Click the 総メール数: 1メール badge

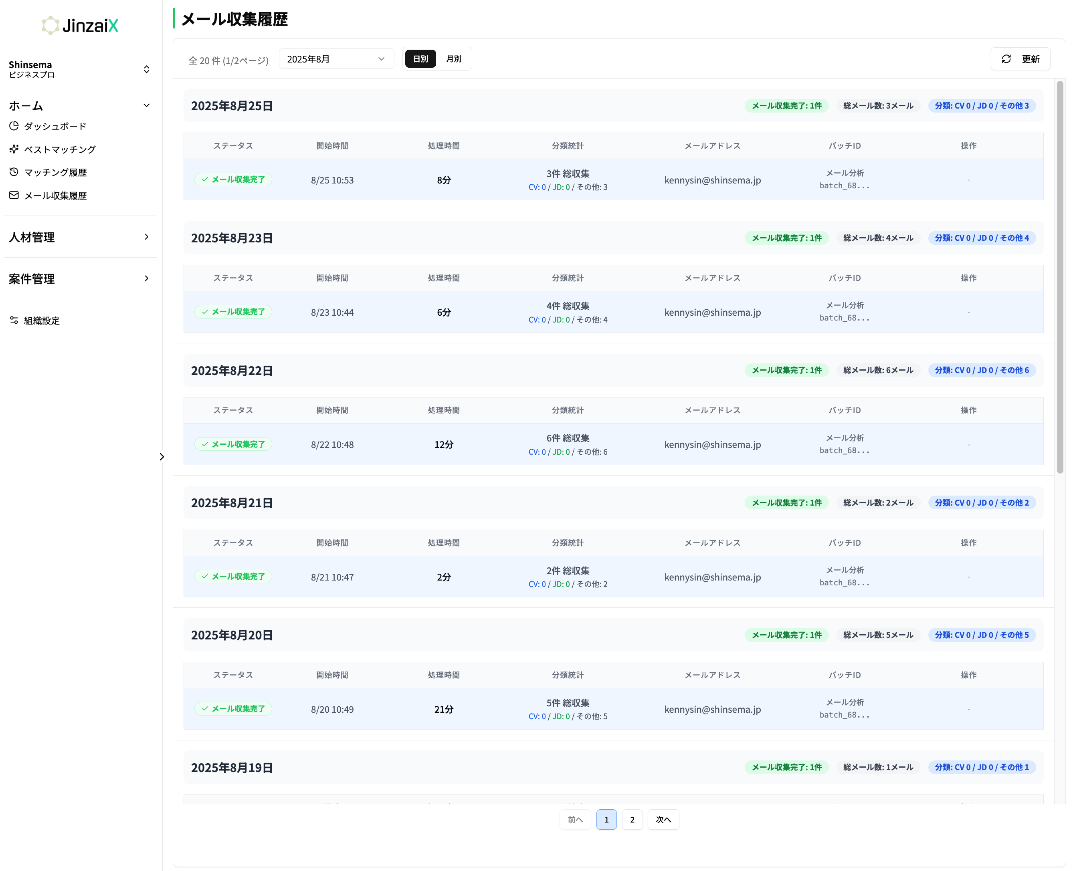(x=878, y=767)
